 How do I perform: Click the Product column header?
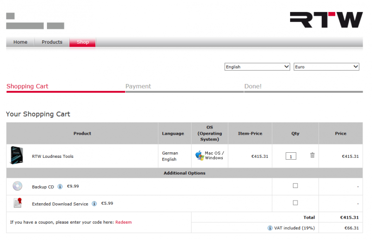[82, 133]
